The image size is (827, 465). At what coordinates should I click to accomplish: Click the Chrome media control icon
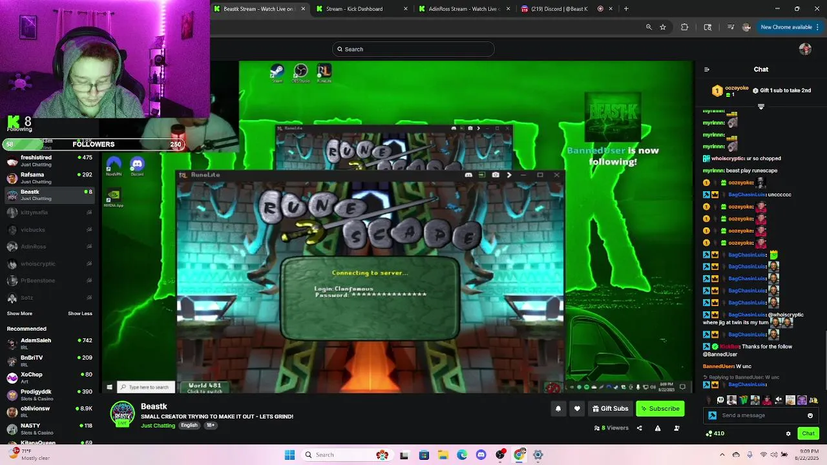pyautogui.click(x=731, y=27)
